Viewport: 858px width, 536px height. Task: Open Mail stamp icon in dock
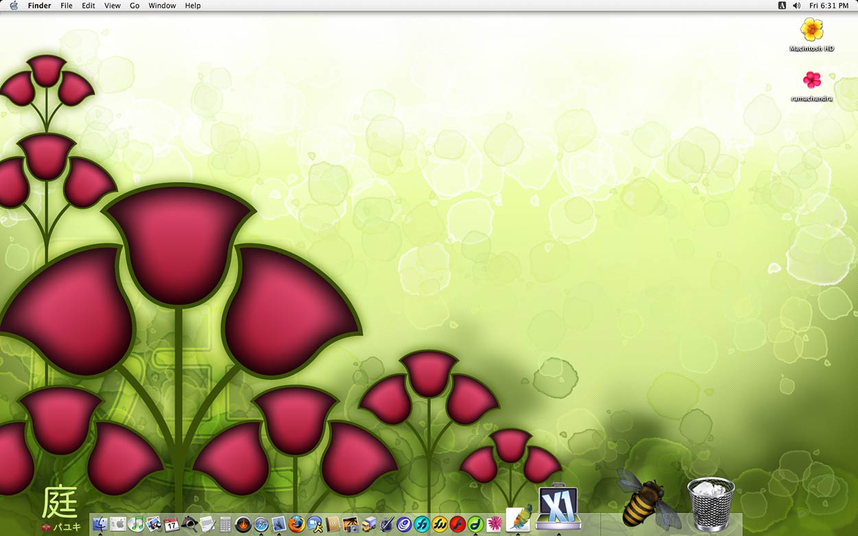coord(279,524)
